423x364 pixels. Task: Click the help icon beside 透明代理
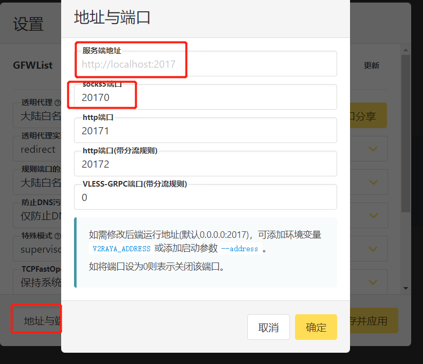58,103
